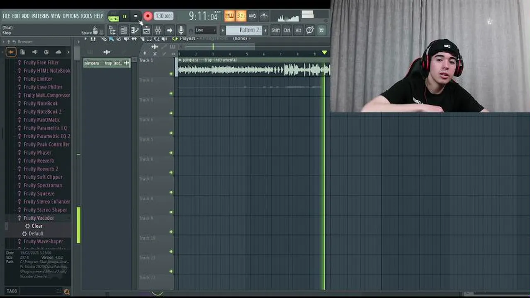This screenshot has width=530, height=298.
Task: Select the browser files tab icon
Action: 23,52
